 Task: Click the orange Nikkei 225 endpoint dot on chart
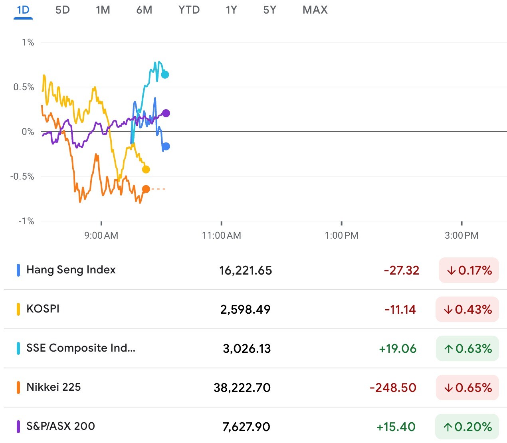(x=146, y=189)
